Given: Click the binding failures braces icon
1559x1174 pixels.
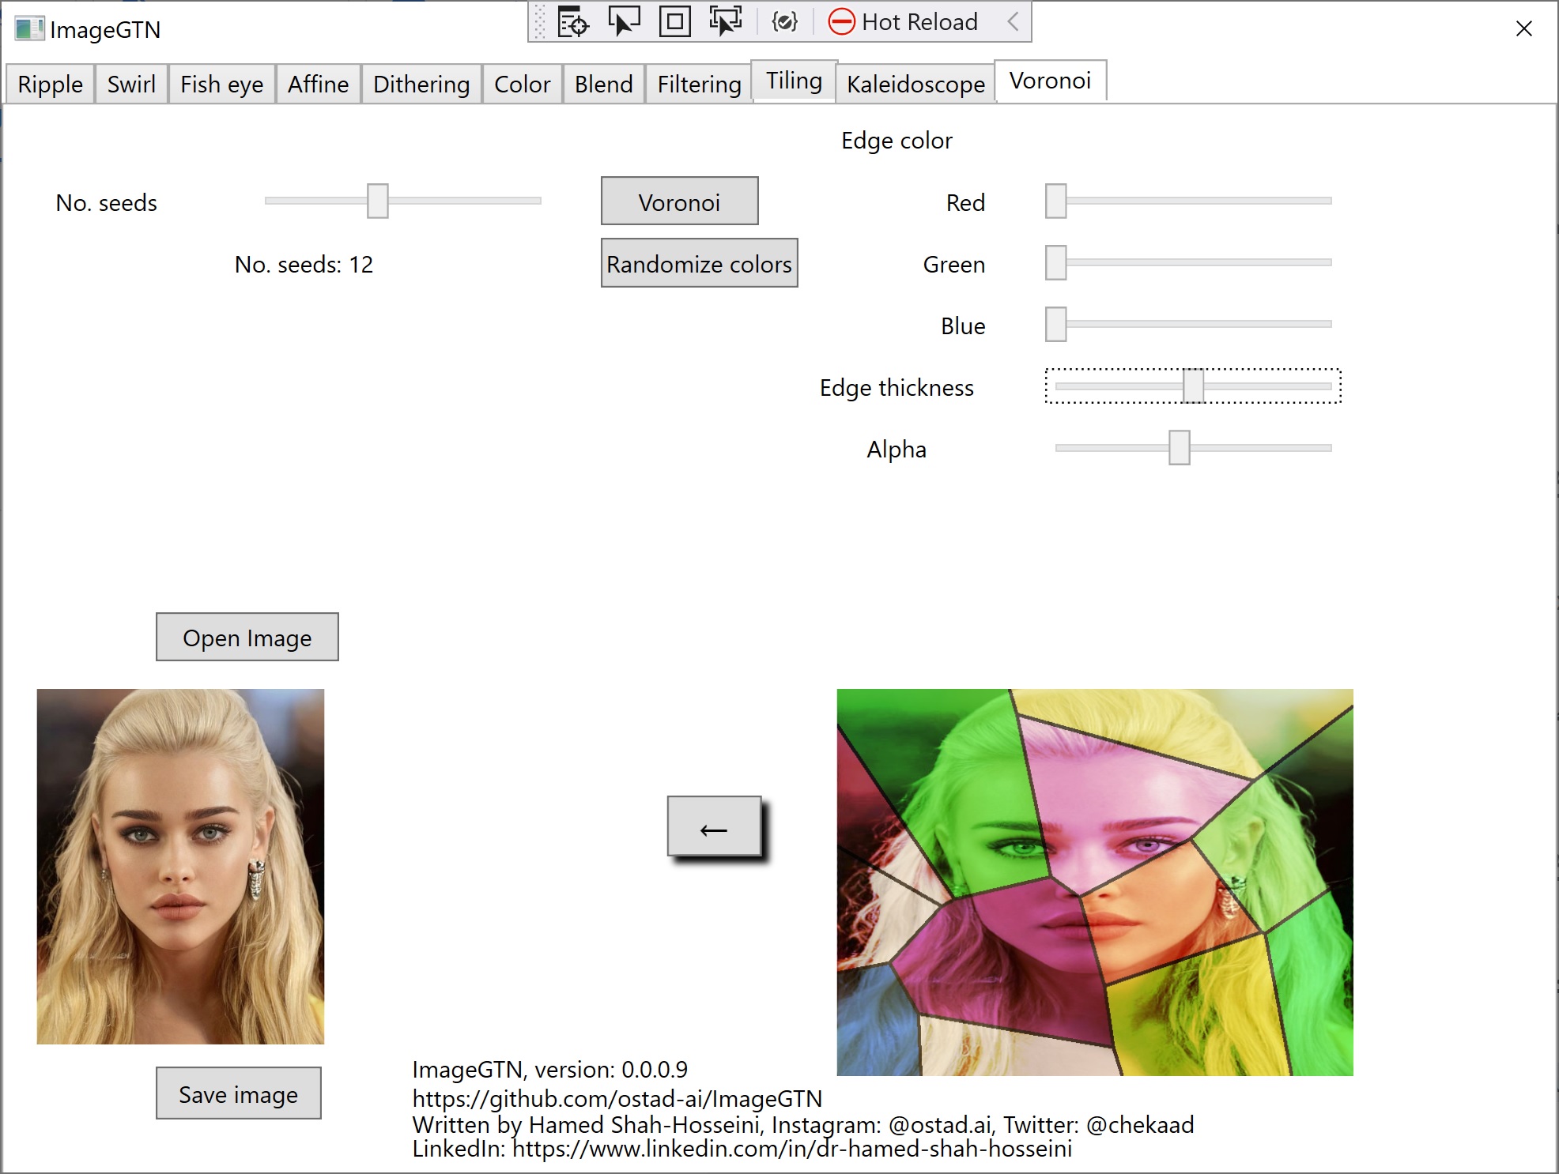Looking at the screenshot, I should click(x=784, y=22).
